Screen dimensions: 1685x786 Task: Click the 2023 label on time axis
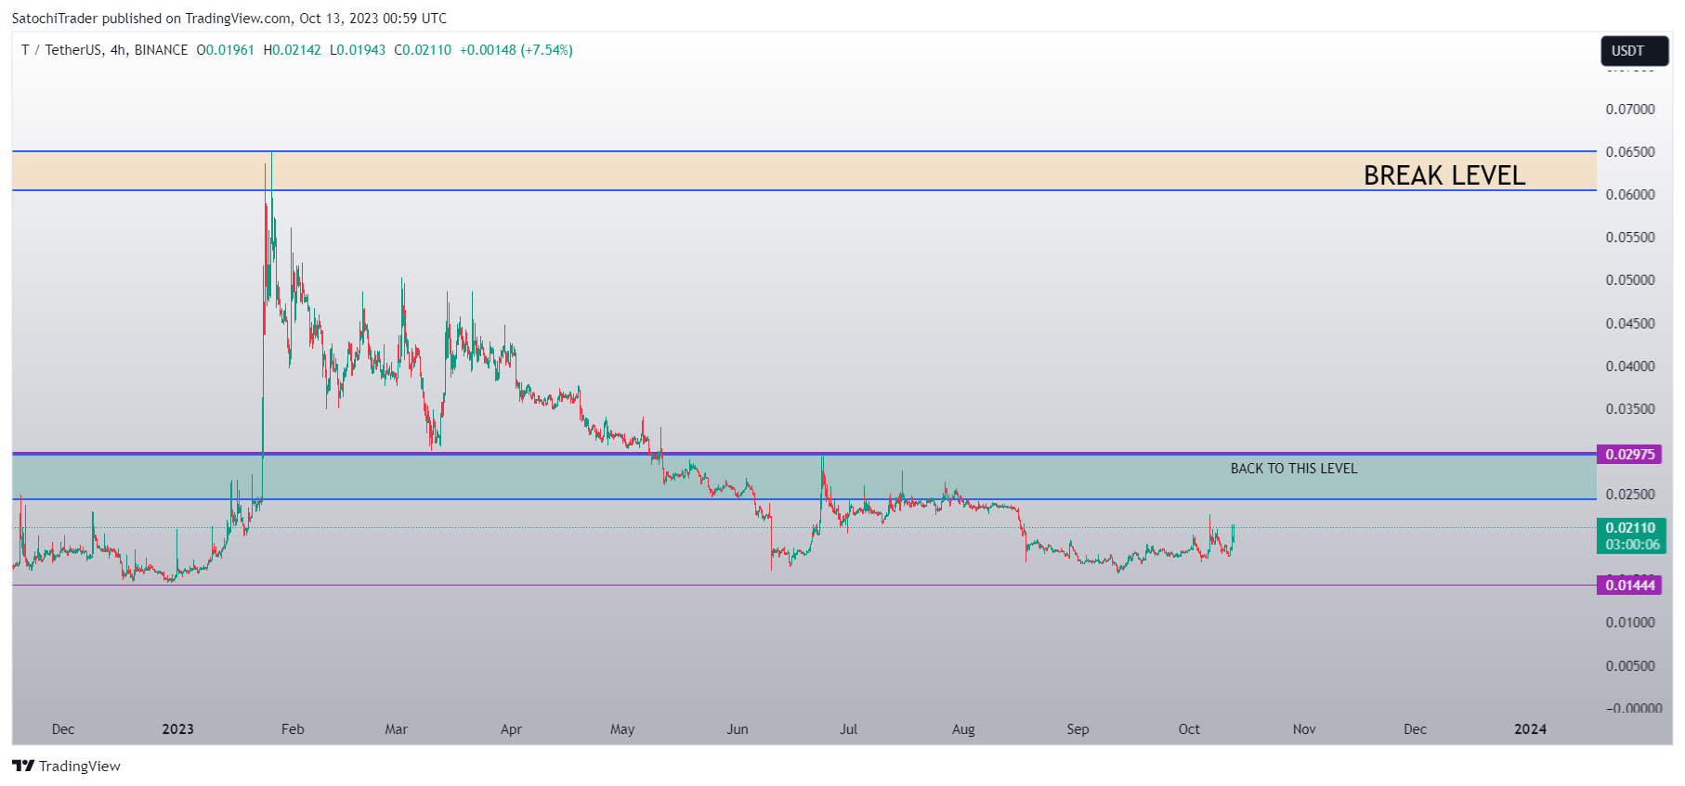point(177,729)
